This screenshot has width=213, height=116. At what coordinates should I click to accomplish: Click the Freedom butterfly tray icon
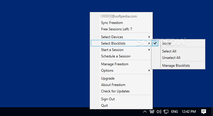(x=152, y=112)
